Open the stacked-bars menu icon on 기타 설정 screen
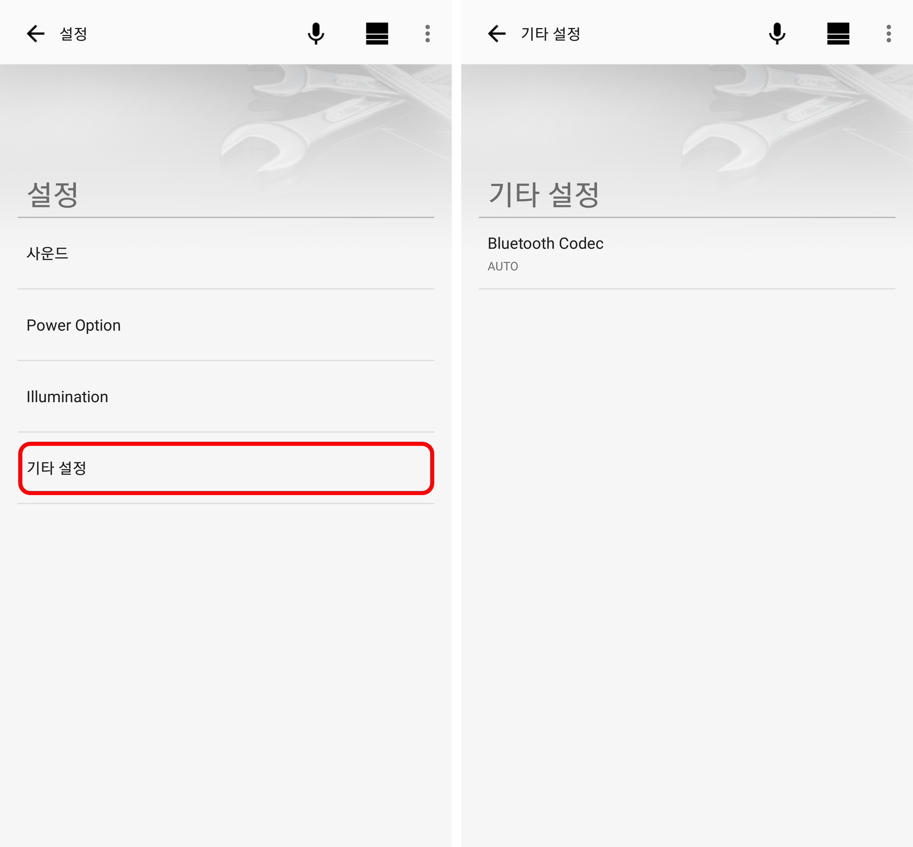 (x=838, y=34)
